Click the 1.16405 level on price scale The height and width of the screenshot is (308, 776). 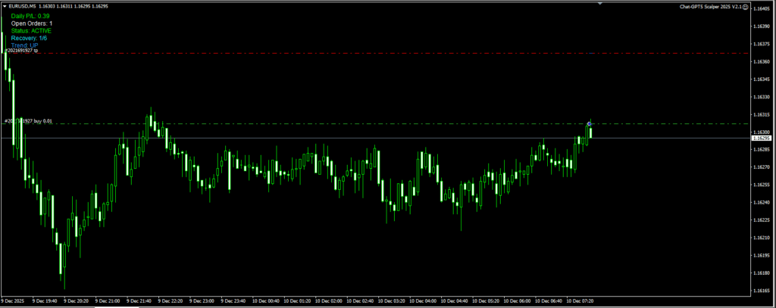(x=762, y=8)
